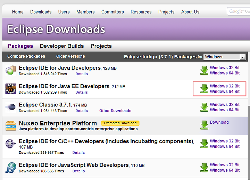Download C/C++ Developers Windows 64 Bit
Image resolution: width=250 pixels, height=180 pixels.
pos(225,146)
